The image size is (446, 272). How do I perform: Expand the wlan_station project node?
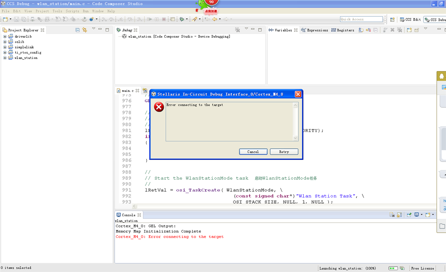click(x=5, y=58)
